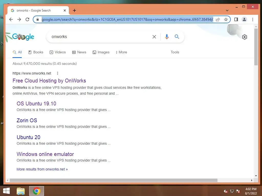
Task: Start voice search with the microphone icon
Action: [x=167, y=37]
